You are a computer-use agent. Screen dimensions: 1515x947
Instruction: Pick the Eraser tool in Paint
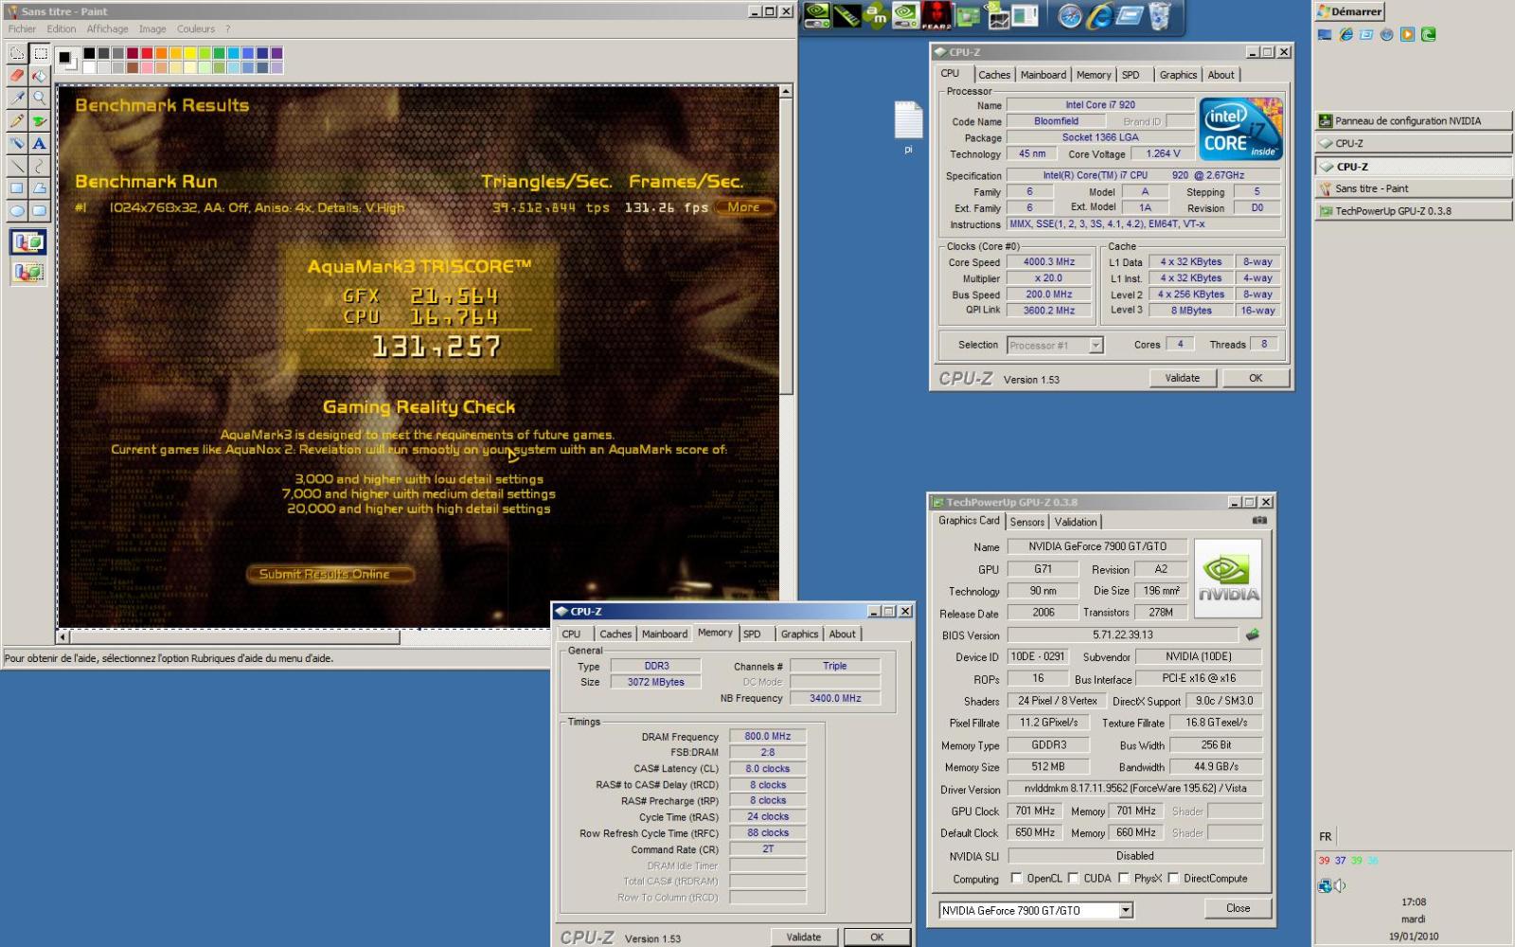coord(17,76)
